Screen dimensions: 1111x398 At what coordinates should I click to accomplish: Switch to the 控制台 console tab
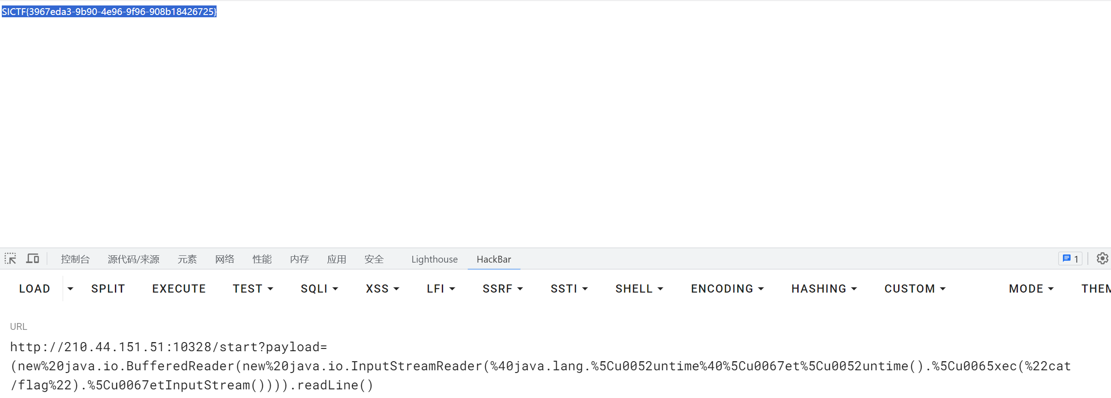click(x=75, y=259)
